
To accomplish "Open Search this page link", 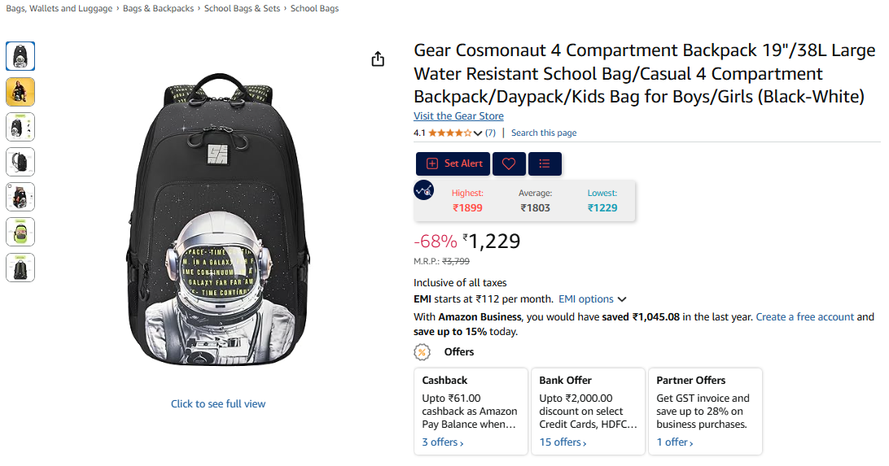I will [x=544, y=133].
